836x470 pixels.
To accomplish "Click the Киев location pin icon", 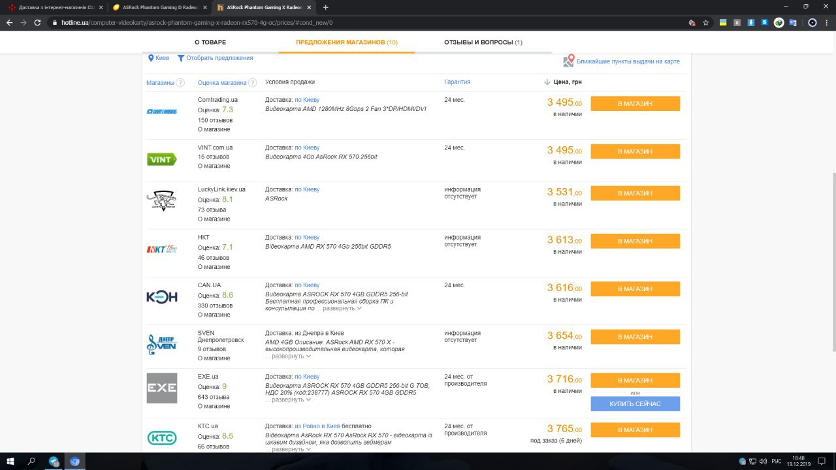I will 151,58.
